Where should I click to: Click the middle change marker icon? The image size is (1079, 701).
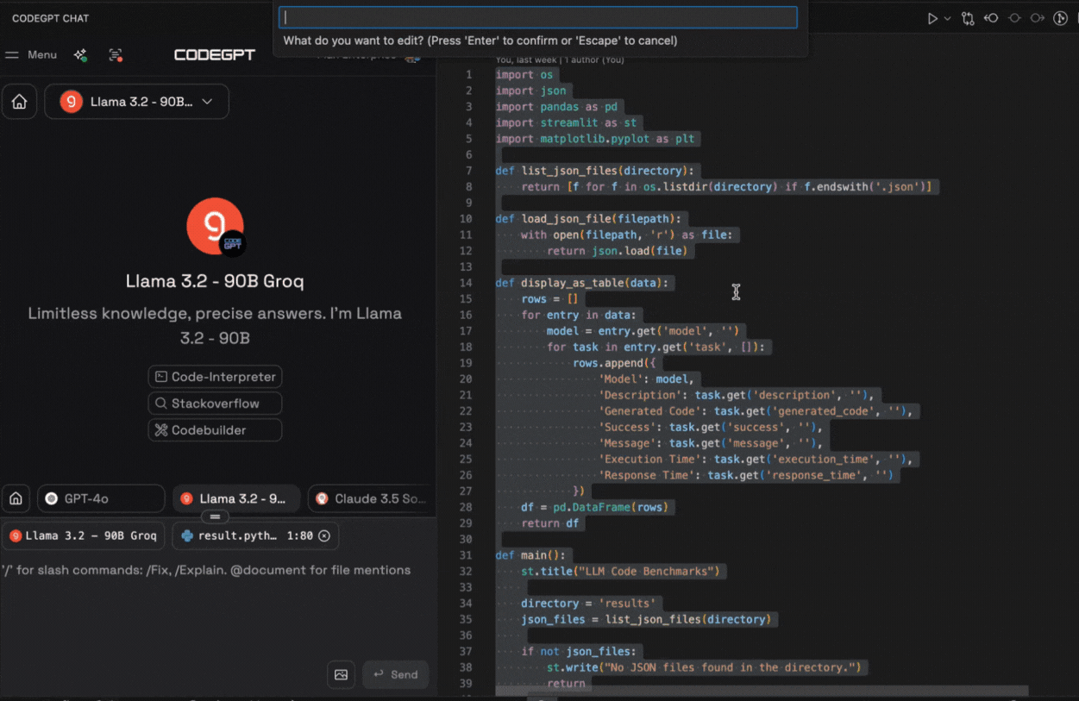coord(1014,18)
